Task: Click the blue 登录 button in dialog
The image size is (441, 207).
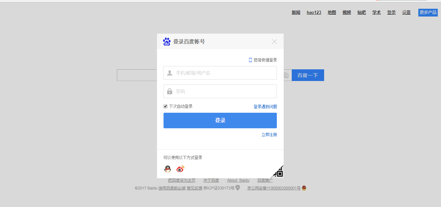Action: tap(220, 121)
